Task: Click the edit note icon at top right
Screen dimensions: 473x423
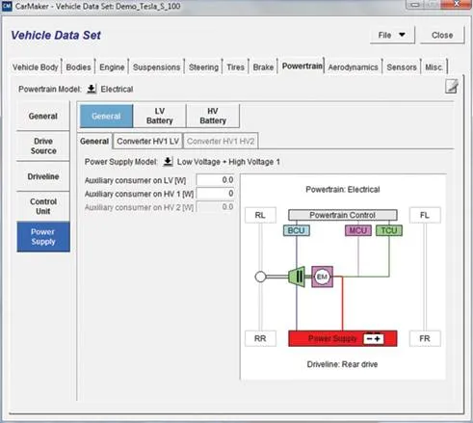Action: 452,87
